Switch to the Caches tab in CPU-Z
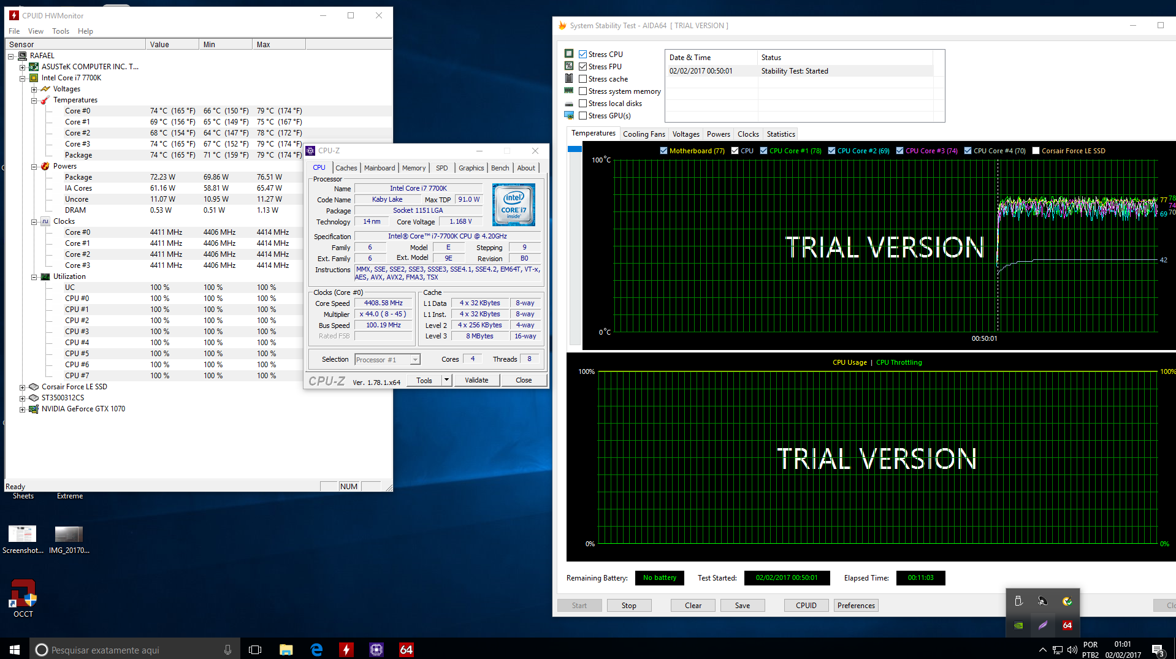Viewport: 1176px width, 659px height. [346, 168]
